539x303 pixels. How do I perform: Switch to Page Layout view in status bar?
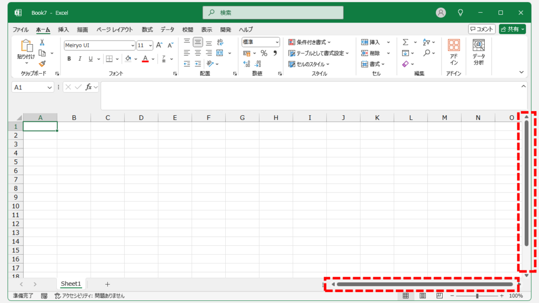[x=422, y=296]
